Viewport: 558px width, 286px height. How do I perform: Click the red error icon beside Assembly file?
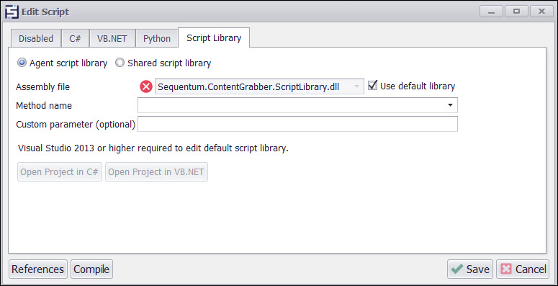[x=146, y=86]
